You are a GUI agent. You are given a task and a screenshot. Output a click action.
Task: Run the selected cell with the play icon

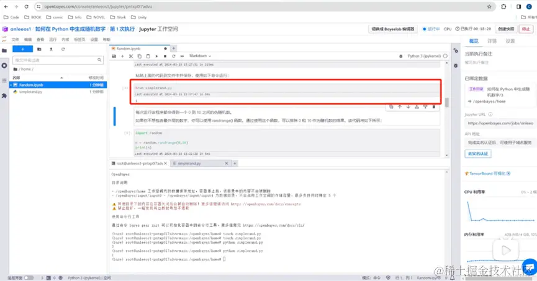[x=156, y=56]
